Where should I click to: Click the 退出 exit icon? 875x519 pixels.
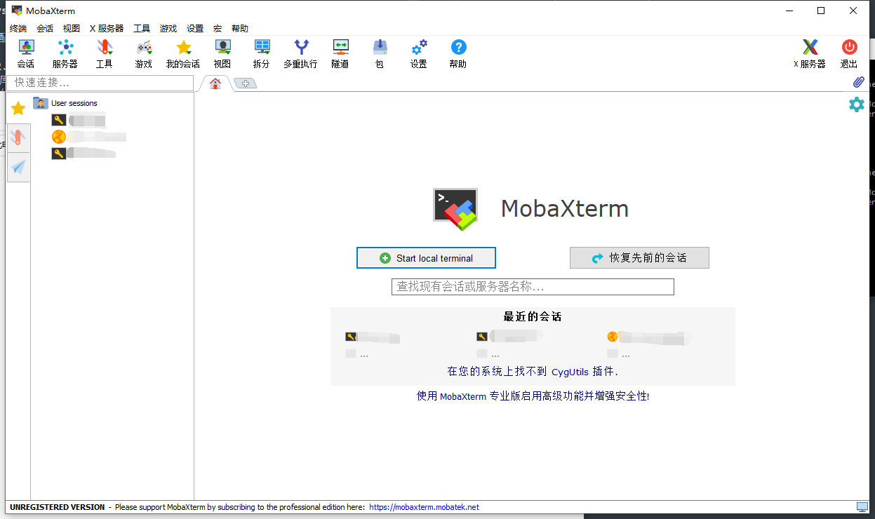point(848,53)
